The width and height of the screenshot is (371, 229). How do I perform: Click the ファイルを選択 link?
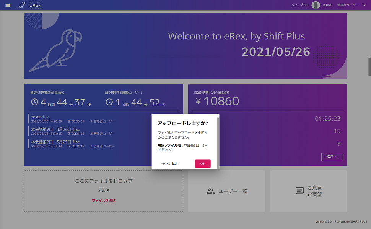(x=104, y=200)
